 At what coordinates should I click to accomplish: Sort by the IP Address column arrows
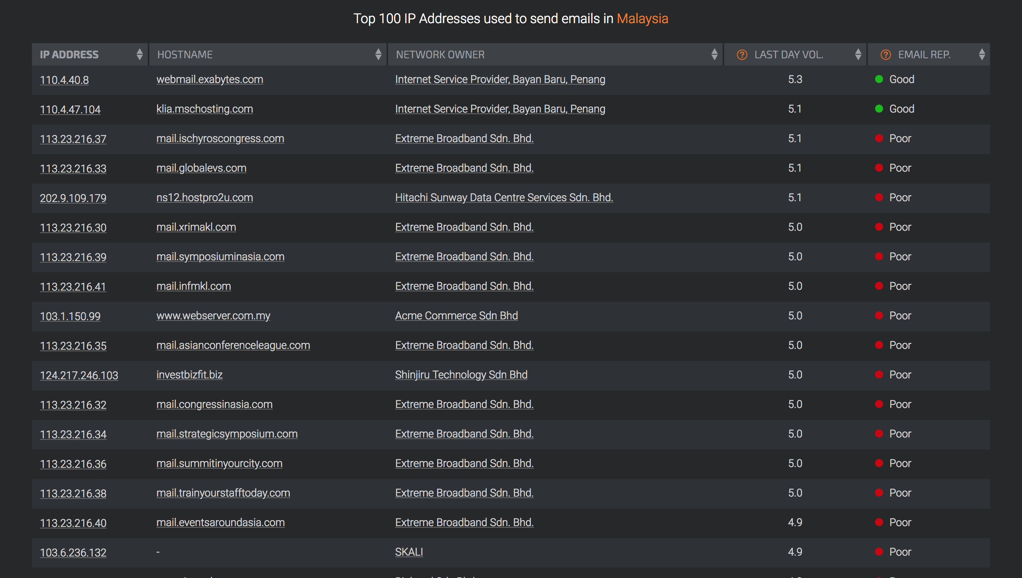(x=139, y=54)
